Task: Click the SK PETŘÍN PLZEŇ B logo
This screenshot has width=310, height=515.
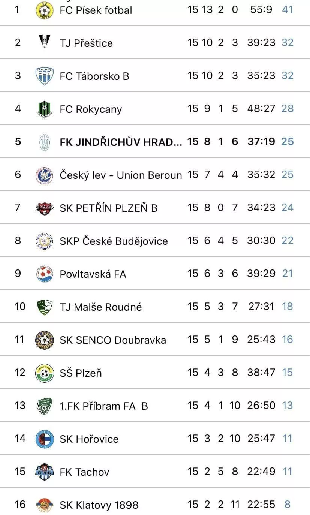Action: pos(44,208)
